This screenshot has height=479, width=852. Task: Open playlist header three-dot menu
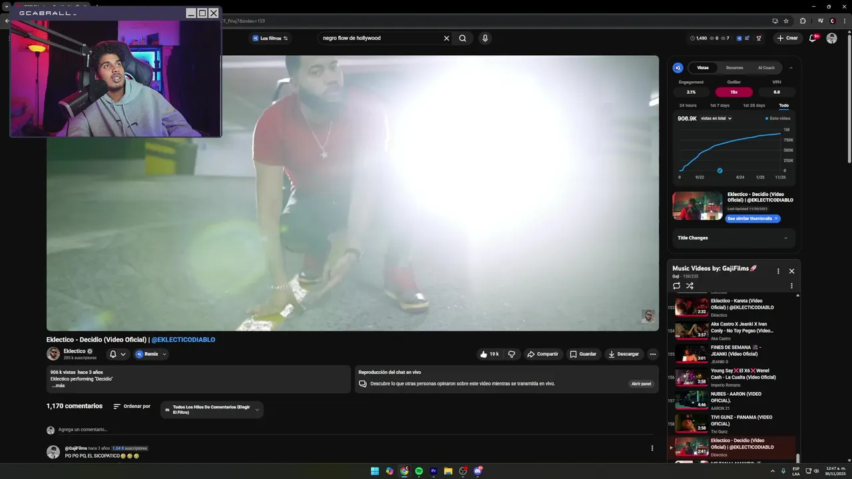click(x=778, y=271)
